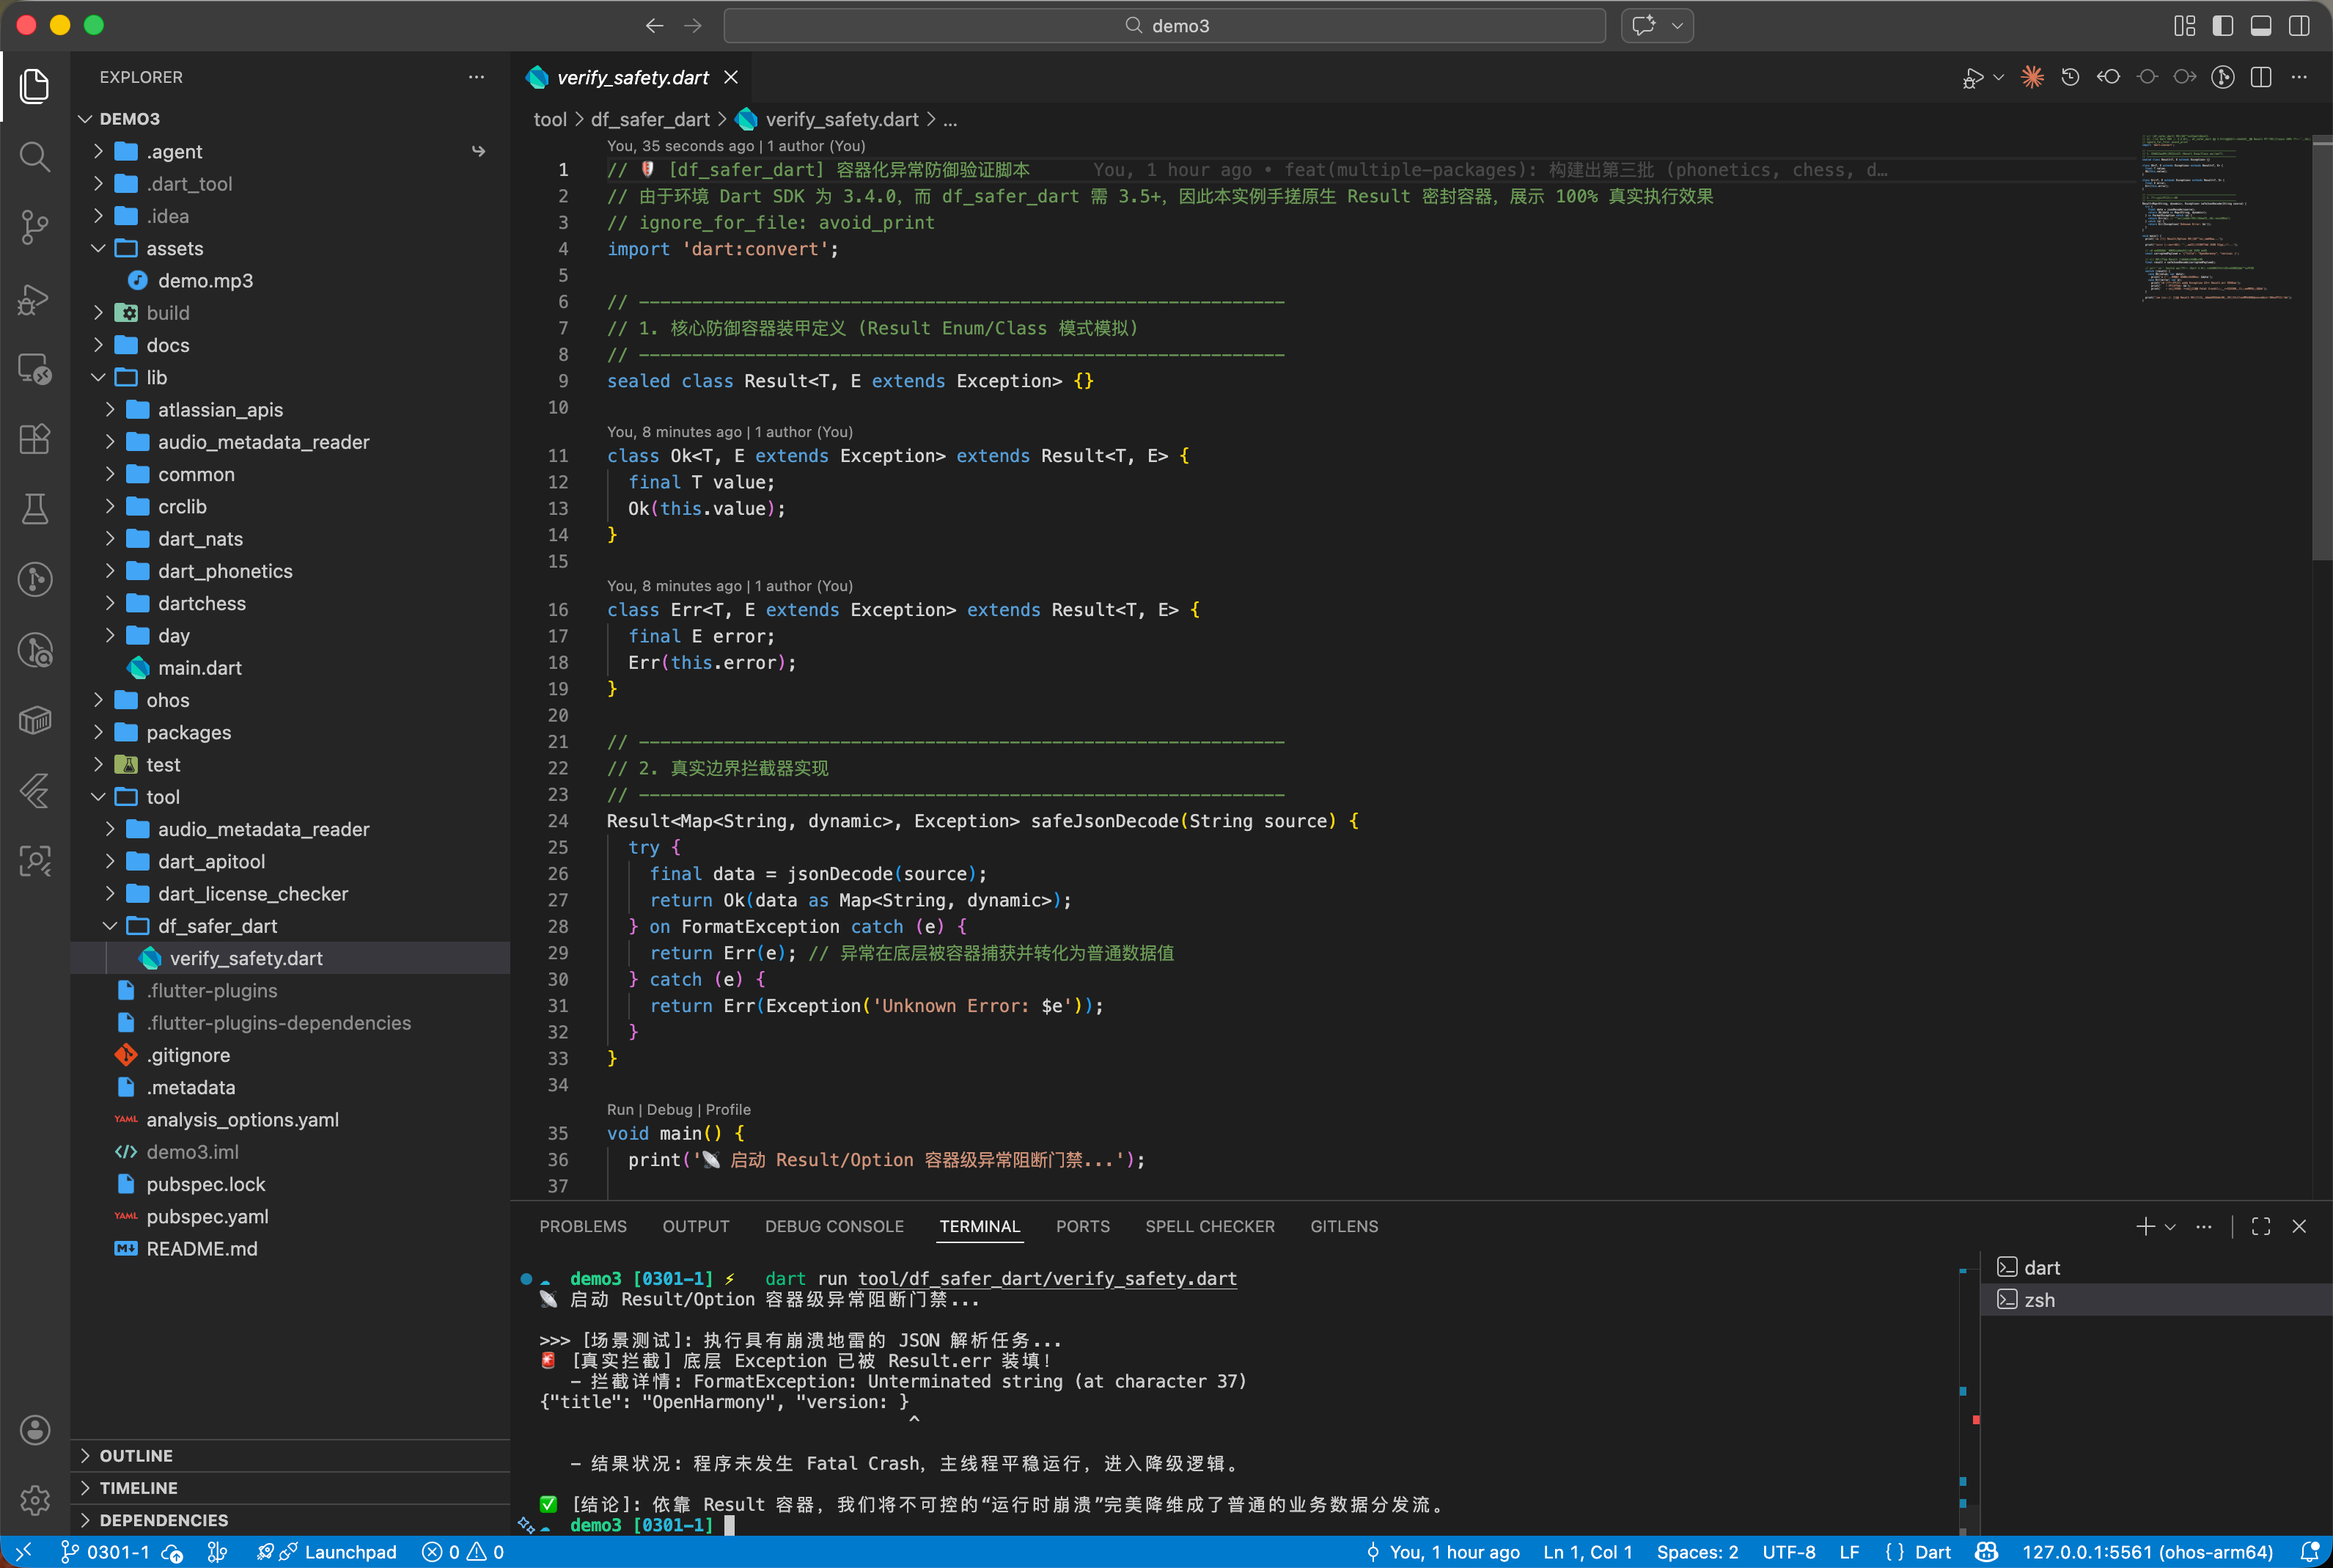Click the demo3 command center search field

(1164, 25)
